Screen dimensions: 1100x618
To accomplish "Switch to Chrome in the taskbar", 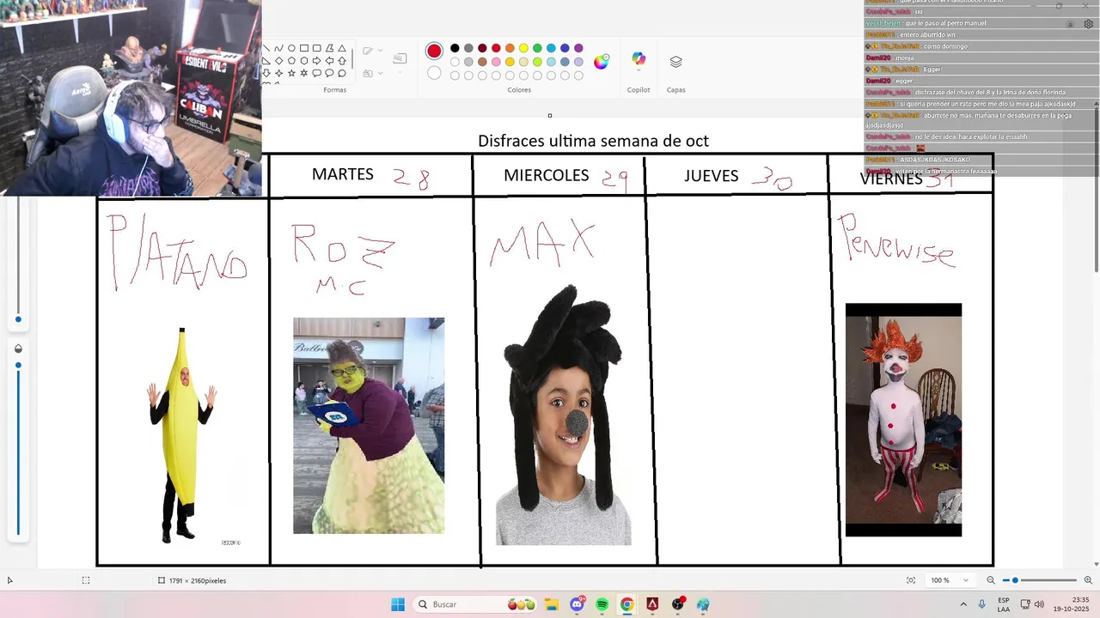I will [627, 604].
